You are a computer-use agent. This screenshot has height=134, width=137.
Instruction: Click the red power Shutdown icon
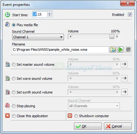point(70,116)
